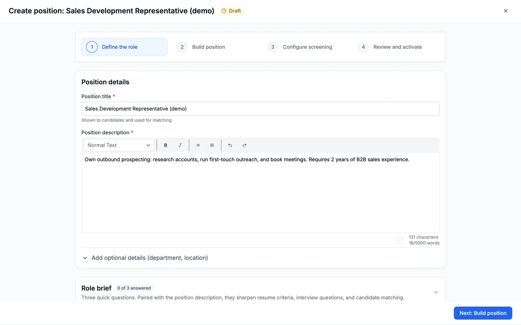Go to the Configure screening step
This screenshot has height=325, width=521.
(300, 47)
